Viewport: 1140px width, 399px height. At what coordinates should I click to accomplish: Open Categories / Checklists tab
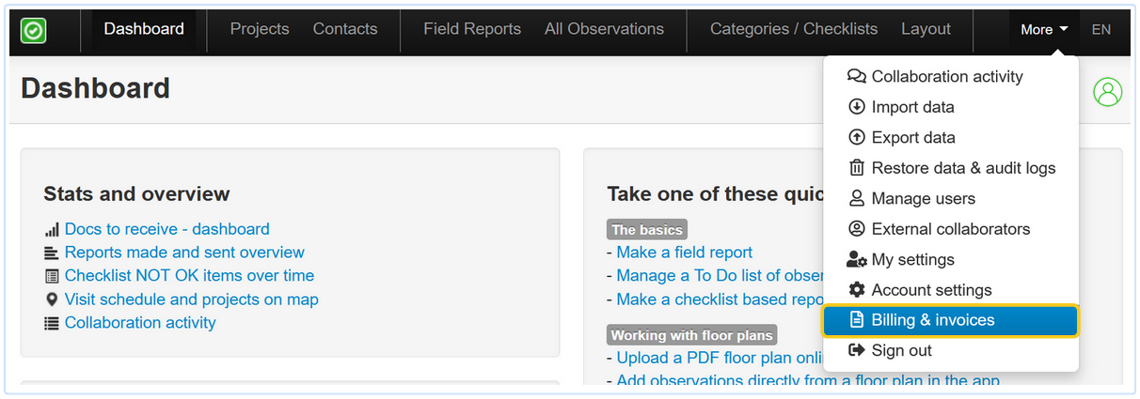tap(794, 29)
